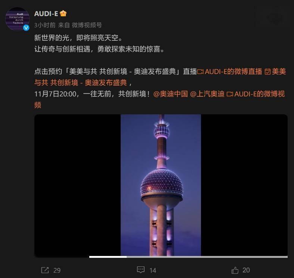Visit the @上汽奥迪 mention
Screen dimensions: 294x278
207,94
